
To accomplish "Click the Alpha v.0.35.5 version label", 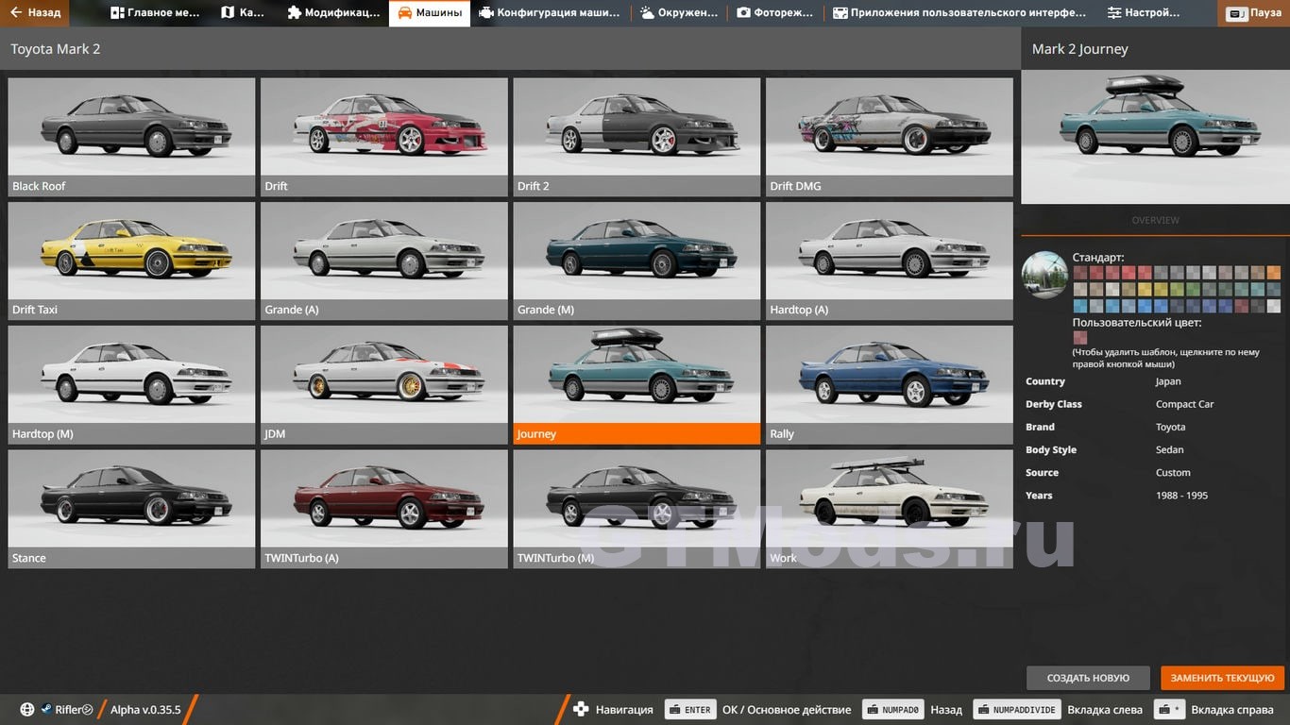I will pyautogui.click(x=145, y=710).
